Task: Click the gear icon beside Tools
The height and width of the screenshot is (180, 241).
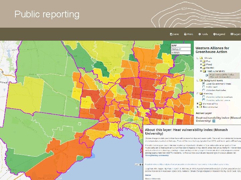Action: (199, 34)
